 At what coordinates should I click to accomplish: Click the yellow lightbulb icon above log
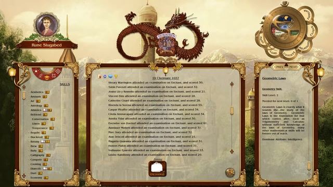pyautogui.click(x=116, y=76)
